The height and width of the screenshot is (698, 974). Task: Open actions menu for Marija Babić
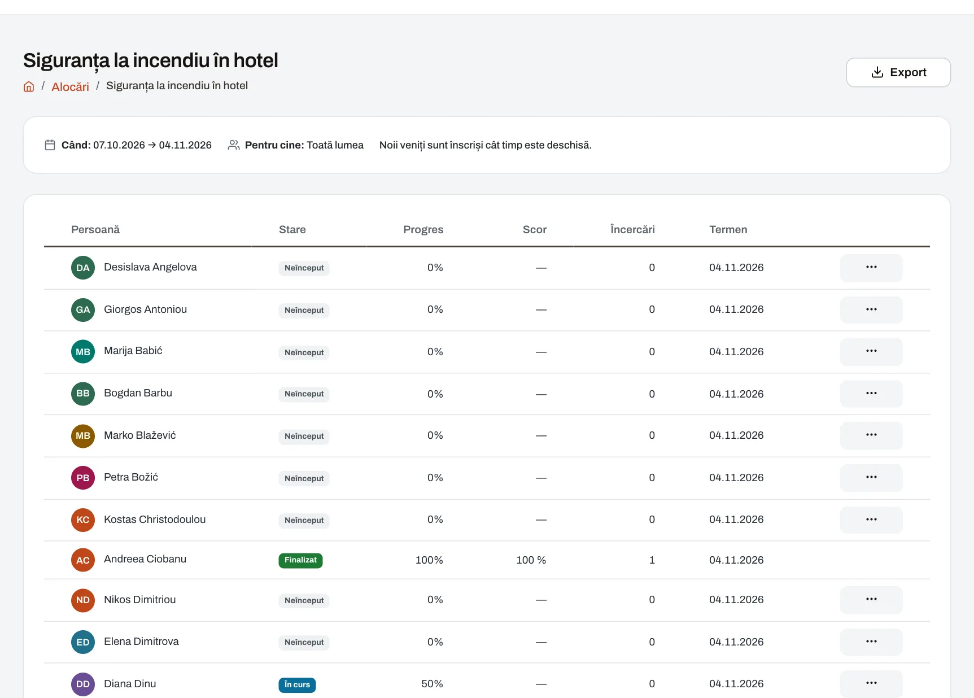[871, 352]
